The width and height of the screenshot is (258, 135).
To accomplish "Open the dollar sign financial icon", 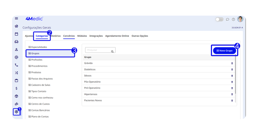I will tap(16, 88).
